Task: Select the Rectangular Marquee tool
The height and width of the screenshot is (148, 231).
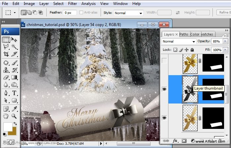Action: click(6, 40)
